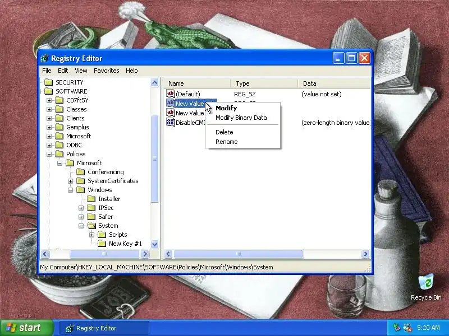
Task: Select the New Key #1 folder icon
Action: 102,244
